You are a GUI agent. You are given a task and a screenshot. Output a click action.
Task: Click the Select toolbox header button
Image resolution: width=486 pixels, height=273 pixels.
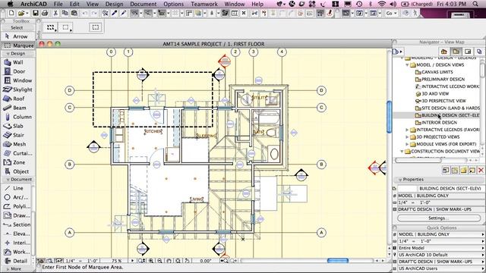tap(17, 27)
